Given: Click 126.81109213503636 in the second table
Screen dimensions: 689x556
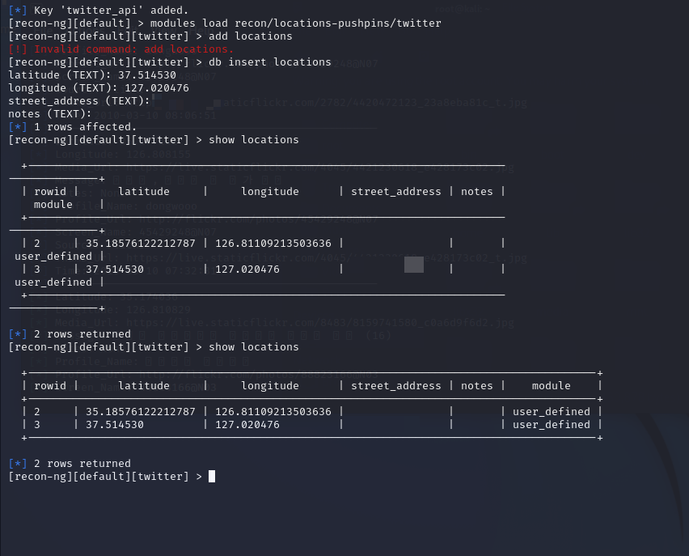Looking at the screenshot, I should click(273, 412).
